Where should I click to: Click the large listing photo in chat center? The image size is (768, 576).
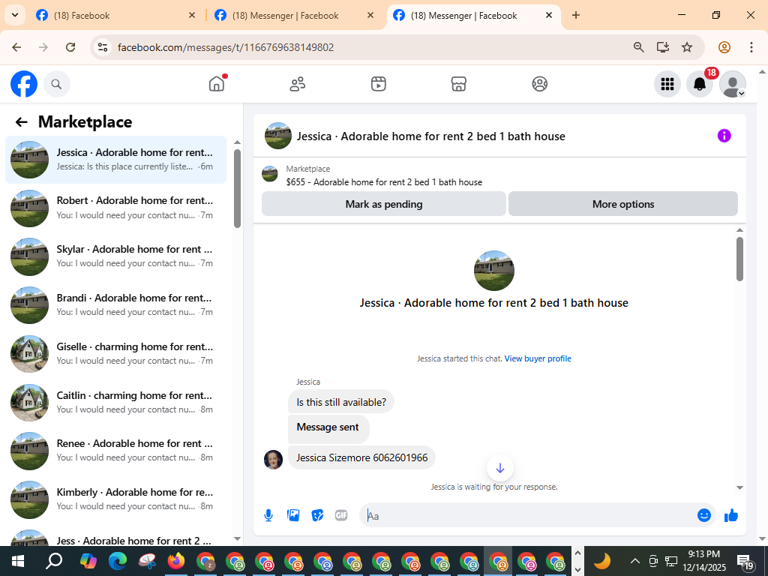tap(494, 271)
